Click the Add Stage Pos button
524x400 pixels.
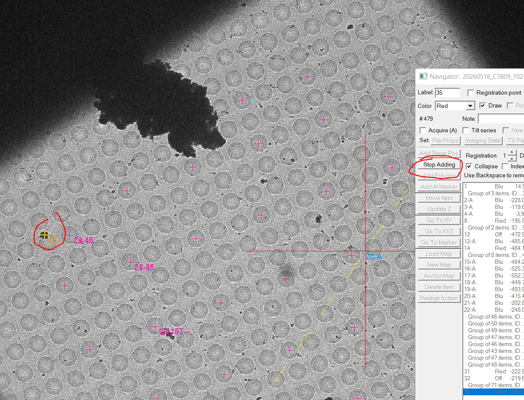point(439,153)
